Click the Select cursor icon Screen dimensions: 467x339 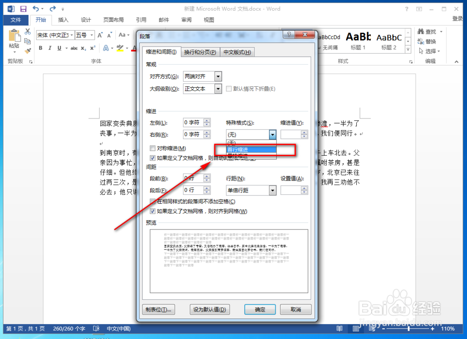[421, 51]
